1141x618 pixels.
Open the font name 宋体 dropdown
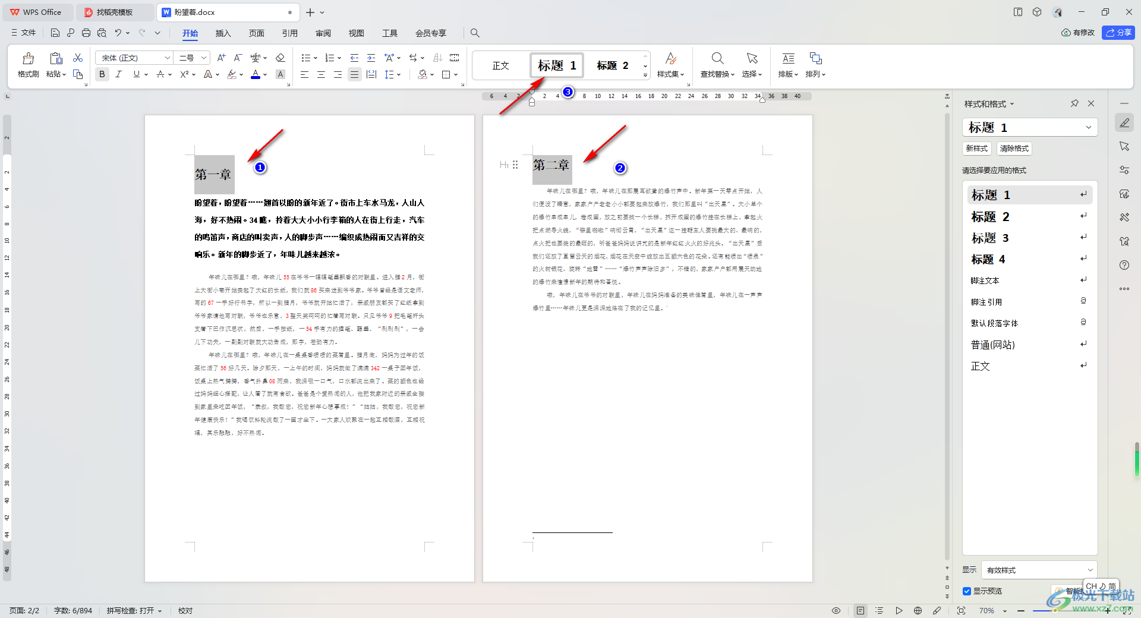pos(167,58)
